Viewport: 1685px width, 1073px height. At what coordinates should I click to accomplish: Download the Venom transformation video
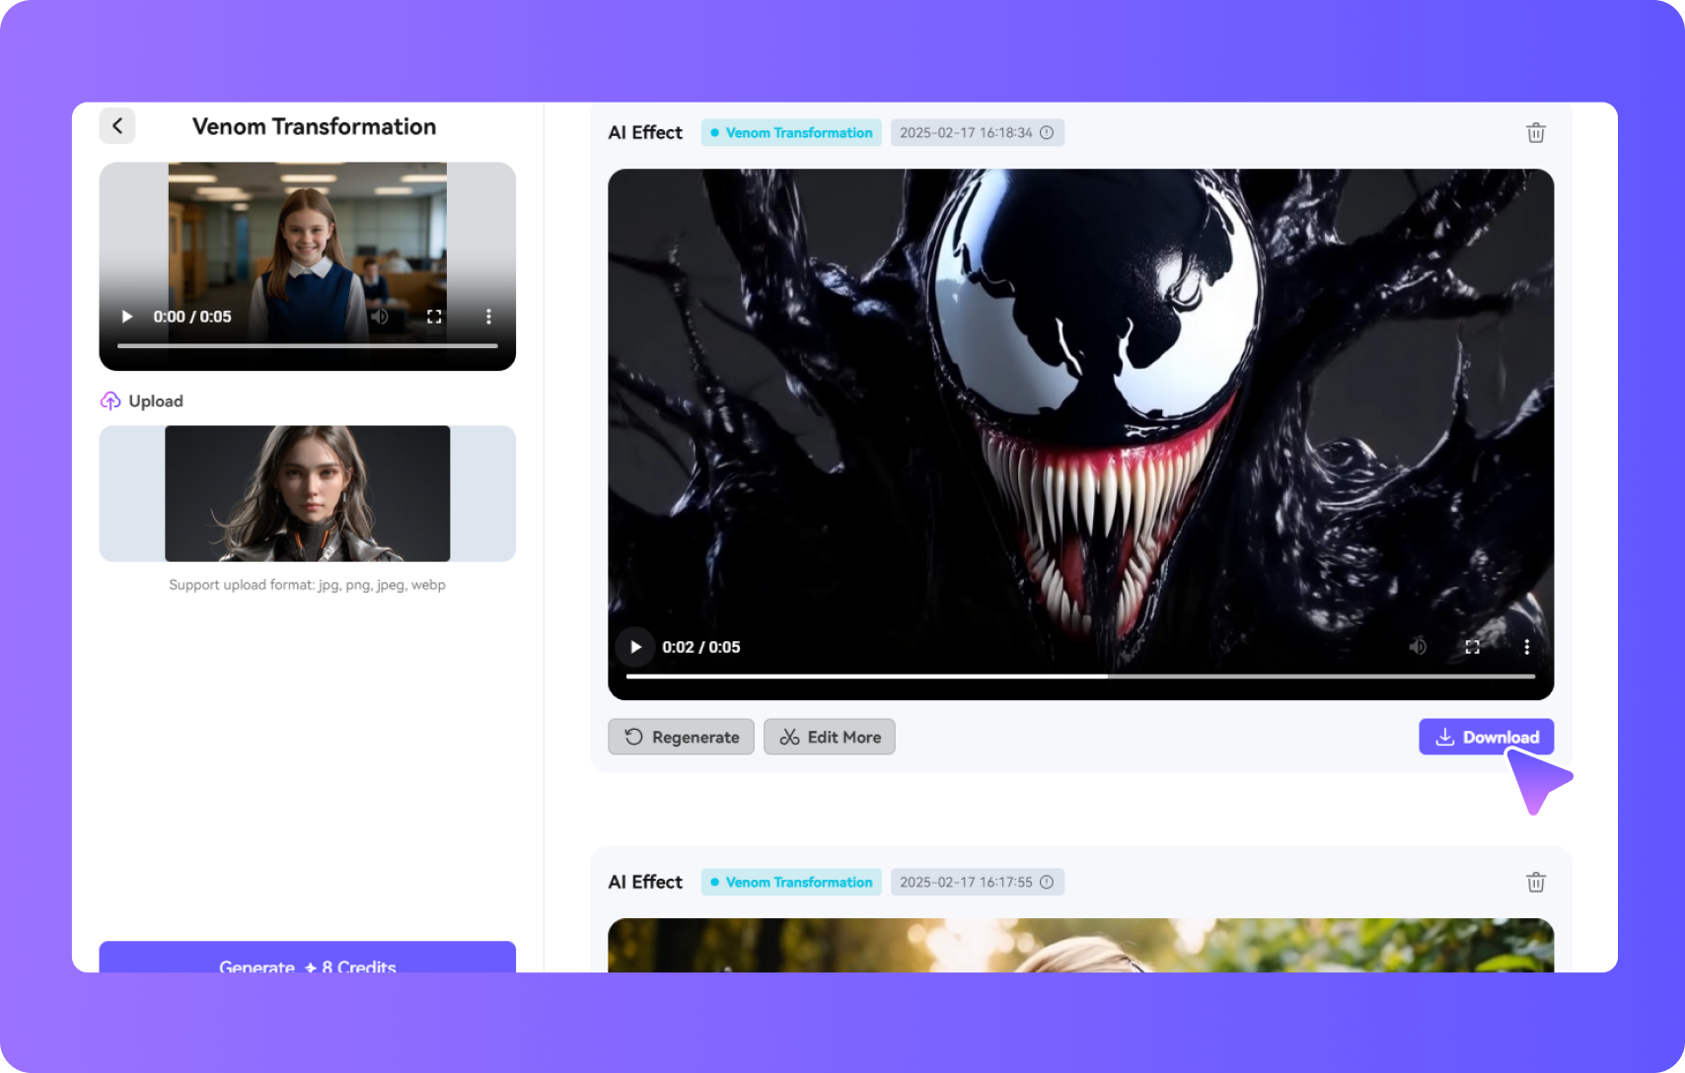[1487, 737]
